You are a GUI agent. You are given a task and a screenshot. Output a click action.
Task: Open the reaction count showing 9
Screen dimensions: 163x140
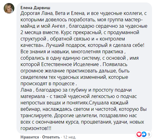click(x=149, y=135)
